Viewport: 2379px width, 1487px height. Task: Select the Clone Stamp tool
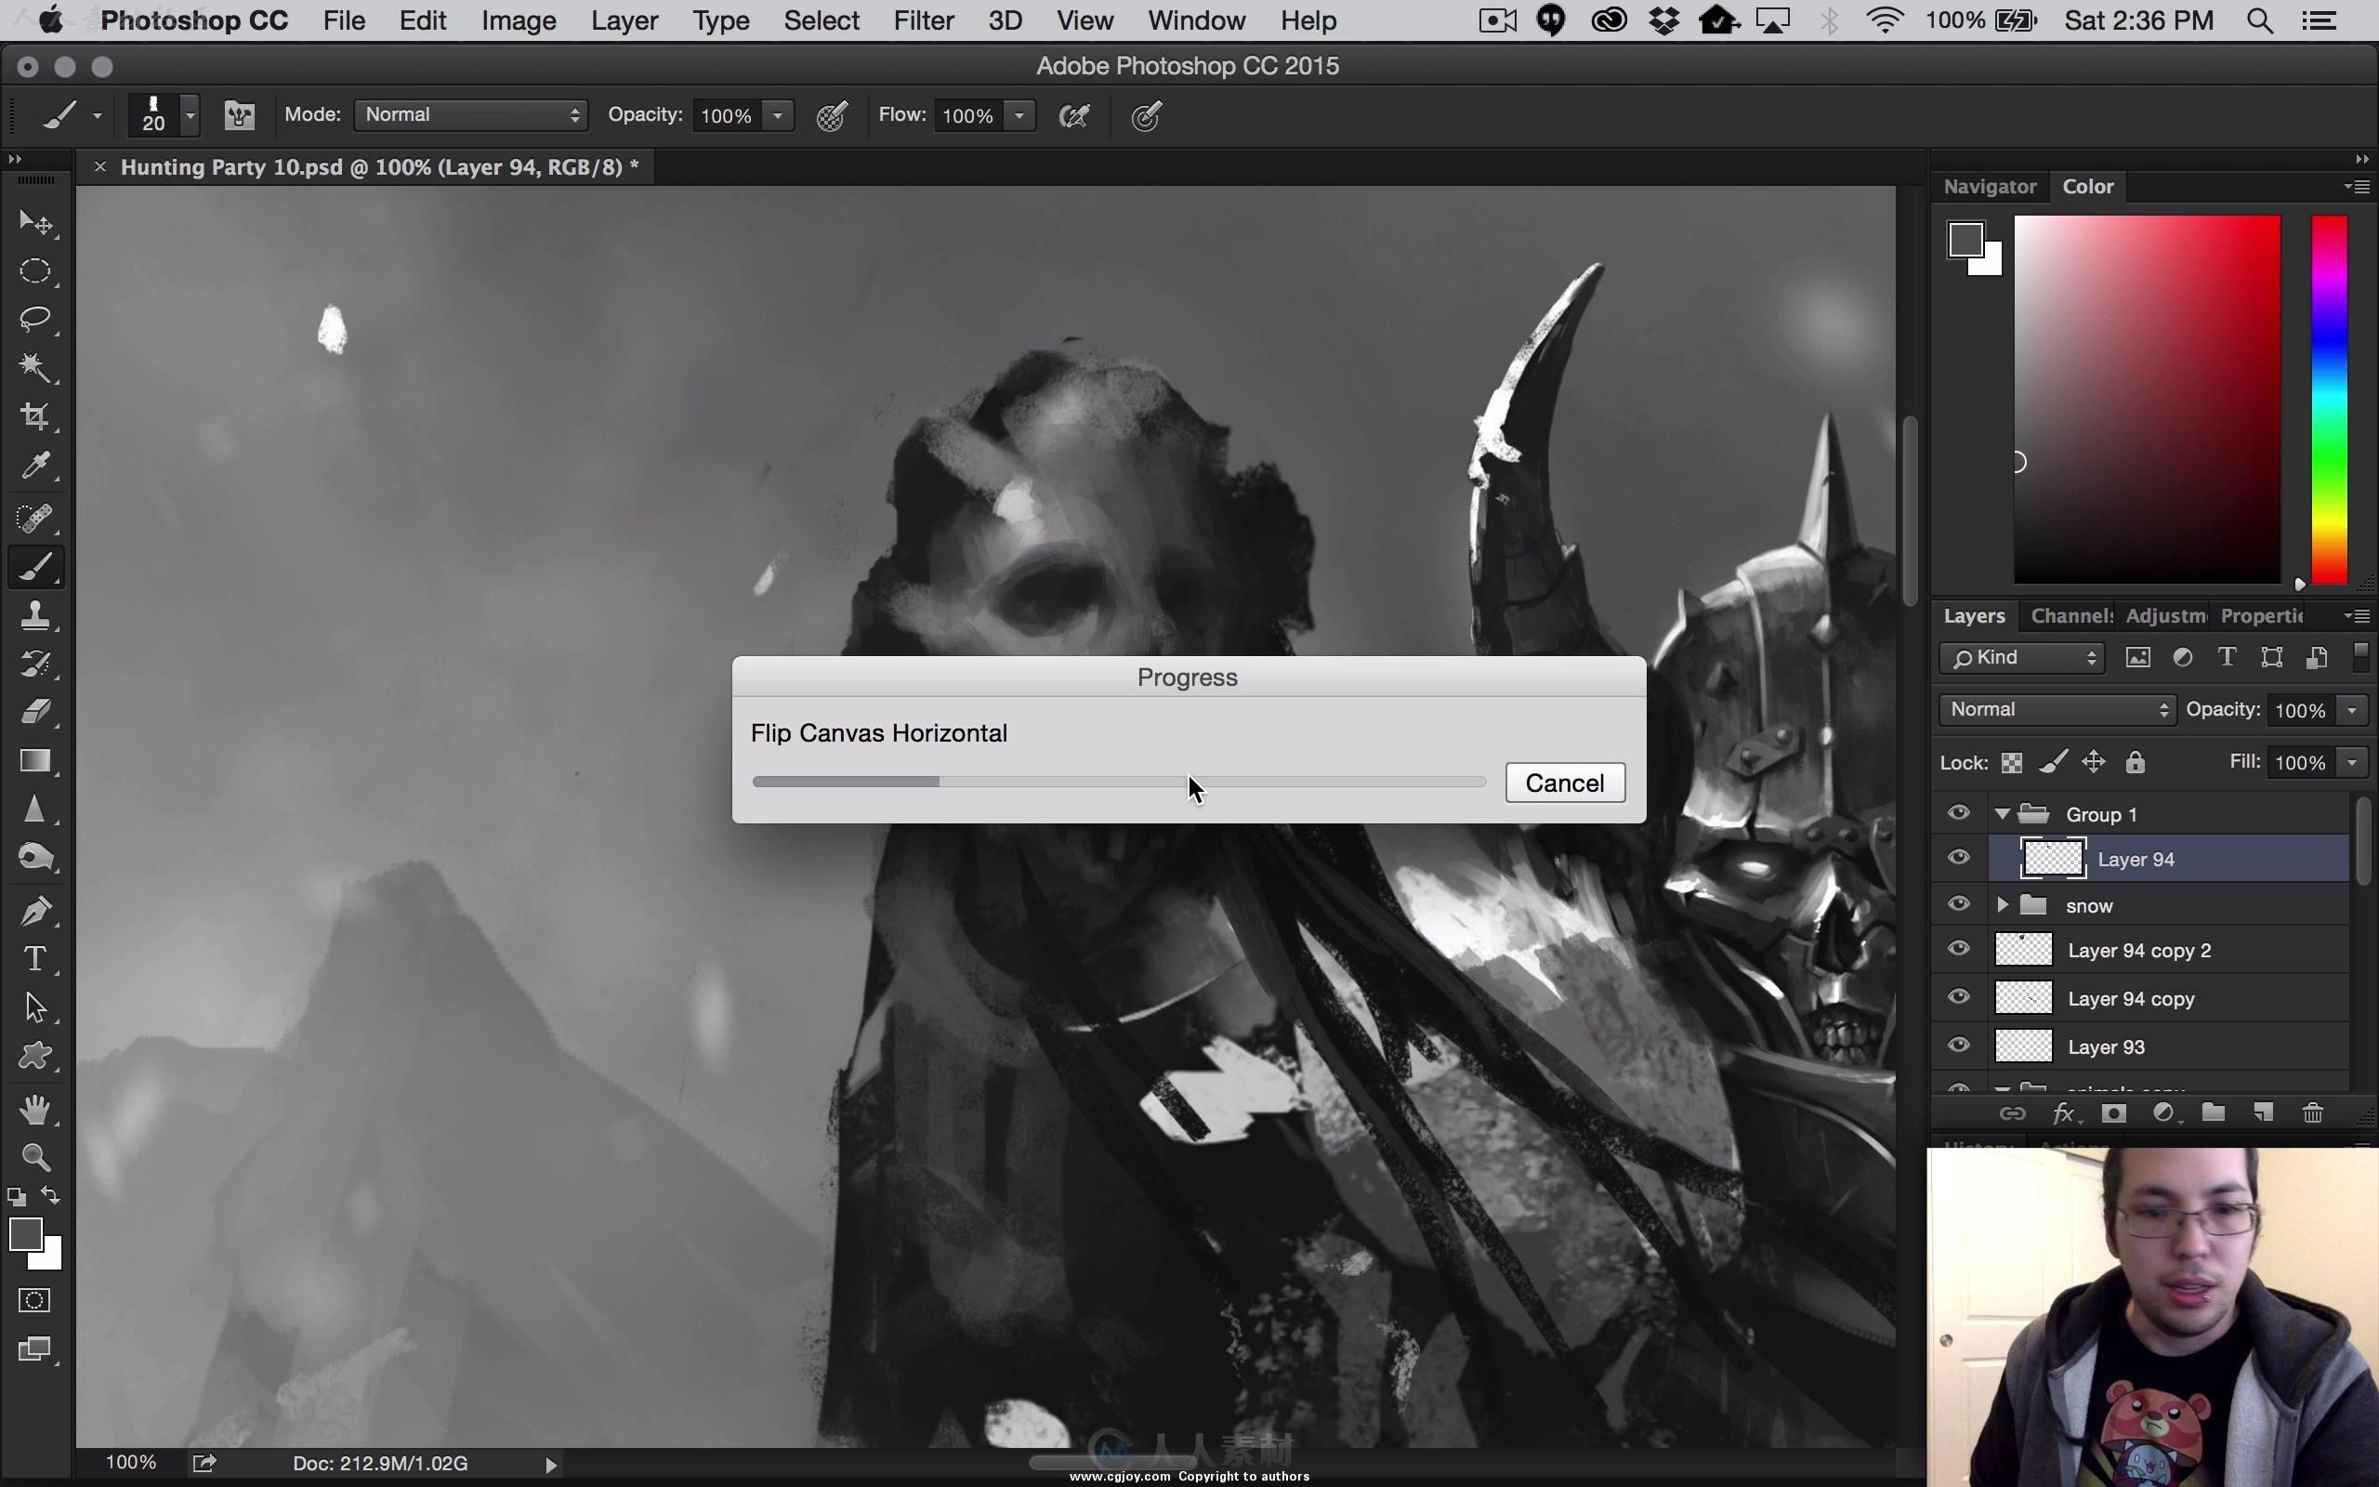tap(35, 615)
